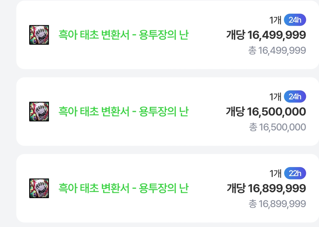Screen dimensions: 319x227
Task: Click the per-unit price 개당 16,499,999
Action: pos(266,35)
